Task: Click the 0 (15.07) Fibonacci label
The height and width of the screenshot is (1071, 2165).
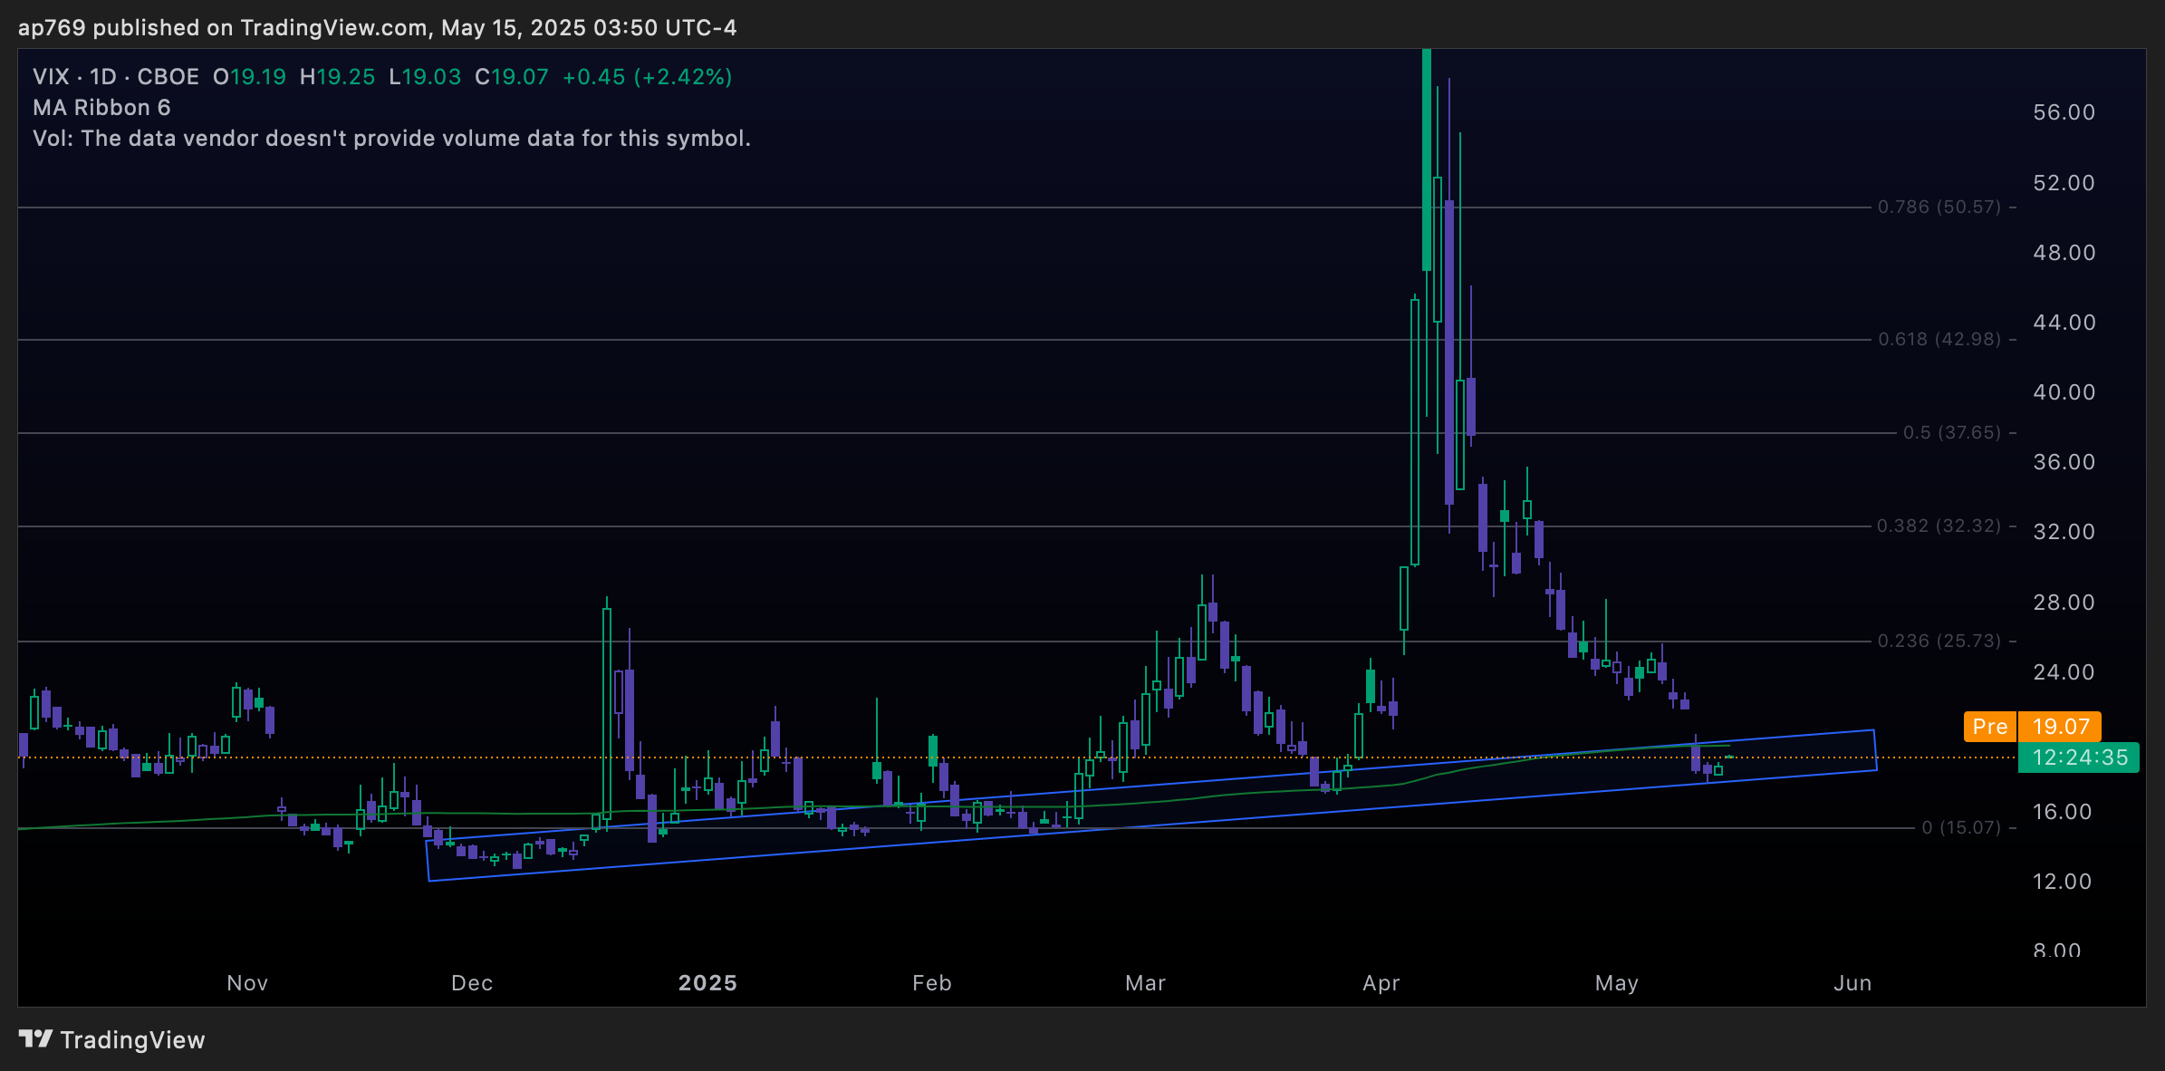Action: click(x=1961, y=827)
